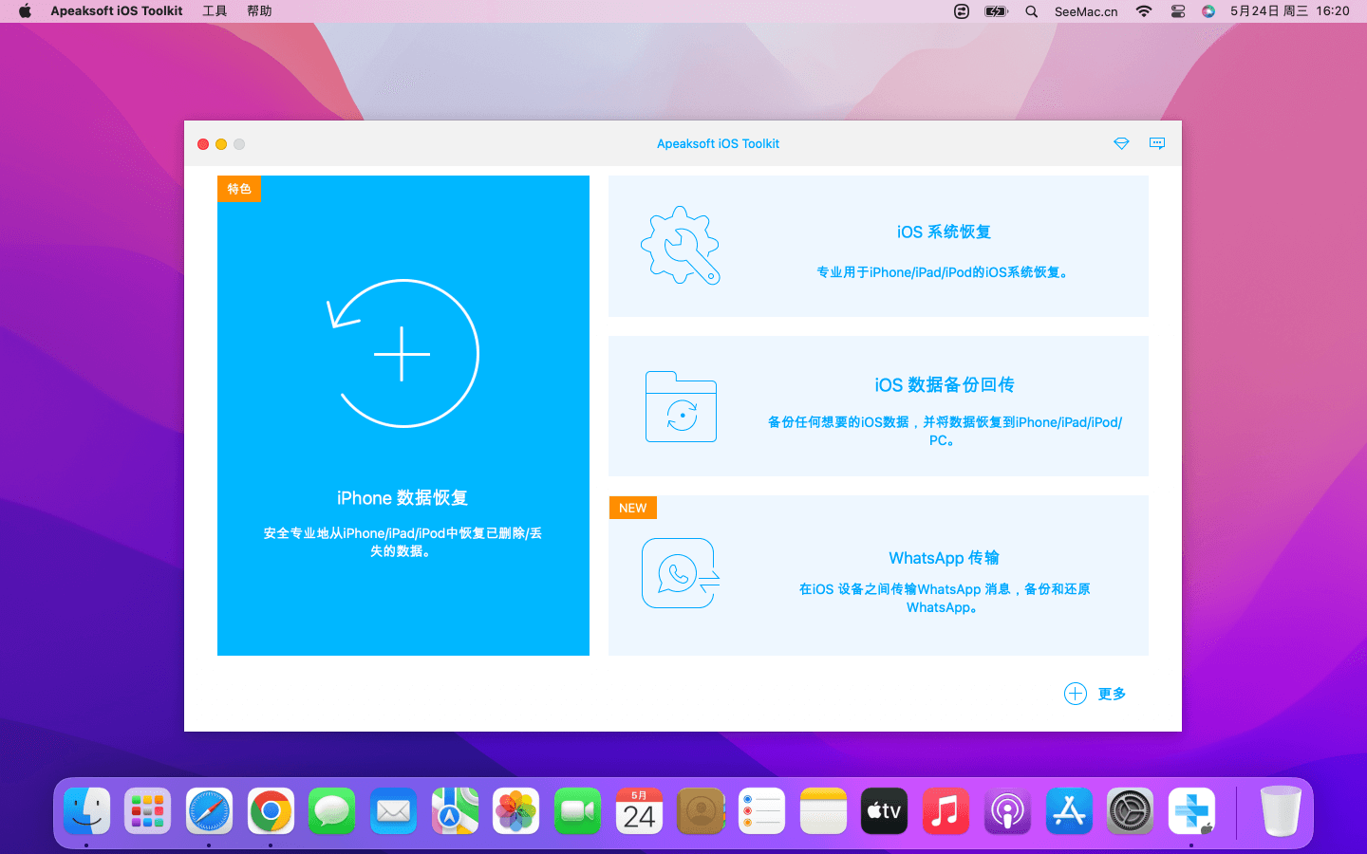This screenshot has height=854, width=1367.
Task: Open the feedback message icon in title bar
Action: tap(1157, 143)
